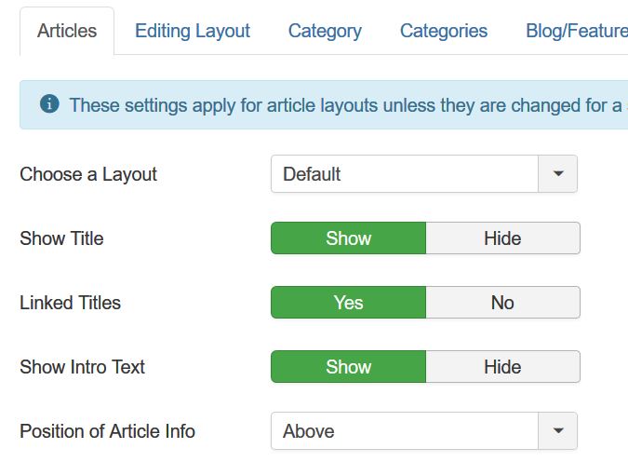The image size is (628, 462).
Task: Click the Choose a Layout label
Action: 88,174
